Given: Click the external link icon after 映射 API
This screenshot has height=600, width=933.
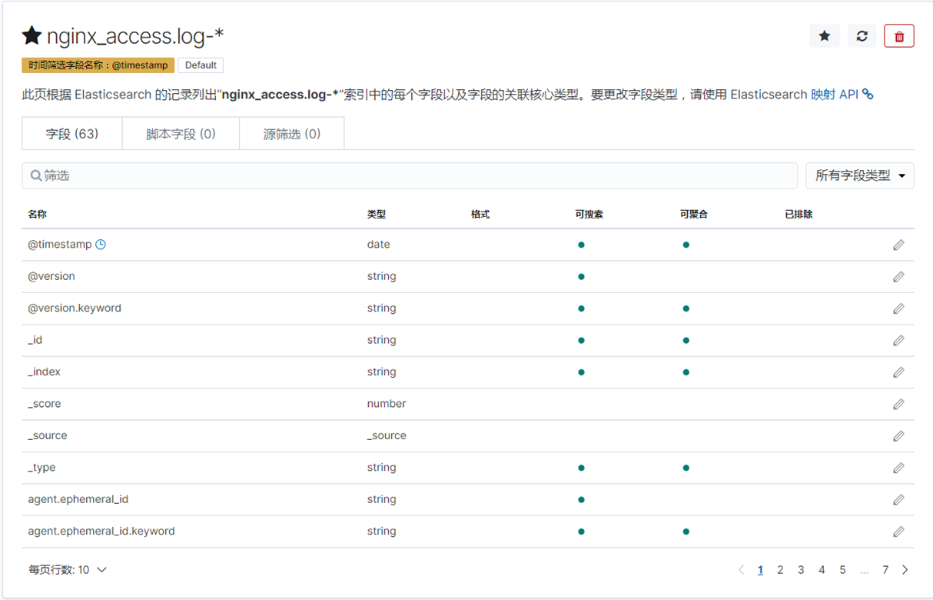Looking at the screenshot, I should click(868, 95).
